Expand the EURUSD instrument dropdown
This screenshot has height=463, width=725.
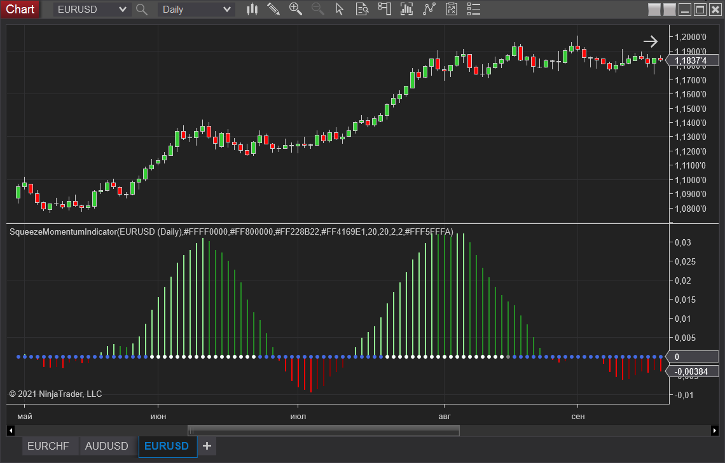pos(123,10)
